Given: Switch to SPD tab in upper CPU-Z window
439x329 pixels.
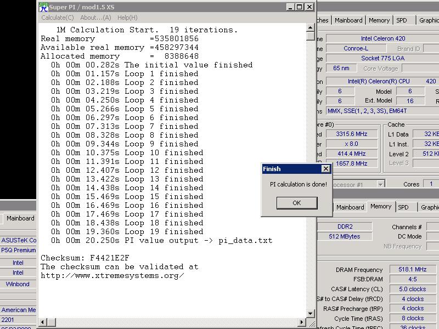Looking at the screenshot, I should pyautogui.click(x=402, y=20).
